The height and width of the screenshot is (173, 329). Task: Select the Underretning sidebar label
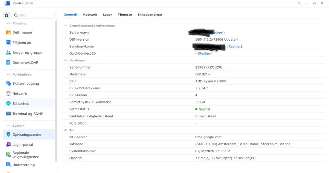(x=24, y=165)
